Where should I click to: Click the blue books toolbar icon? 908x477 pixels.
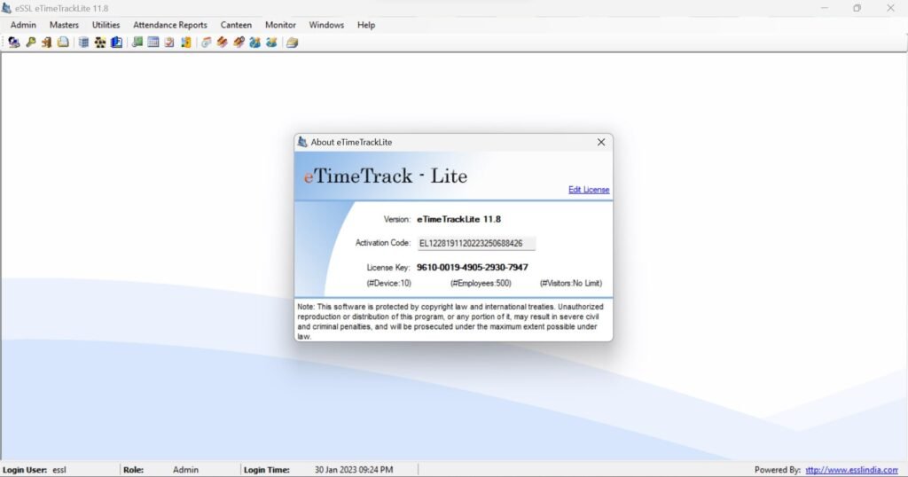(116, 43)
